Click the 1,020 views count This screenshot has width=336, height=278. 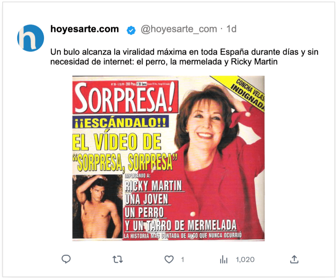[245, 259]
